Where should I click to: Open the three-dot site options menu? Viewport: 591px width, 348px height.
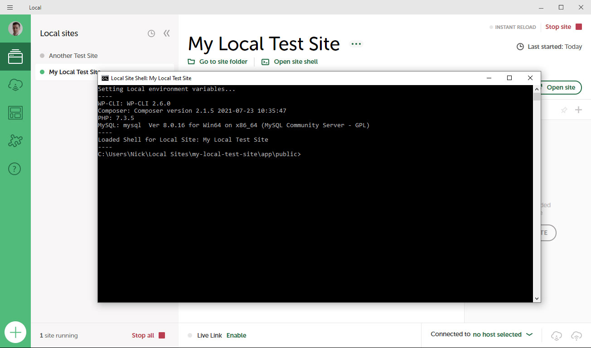pos(356,44)
